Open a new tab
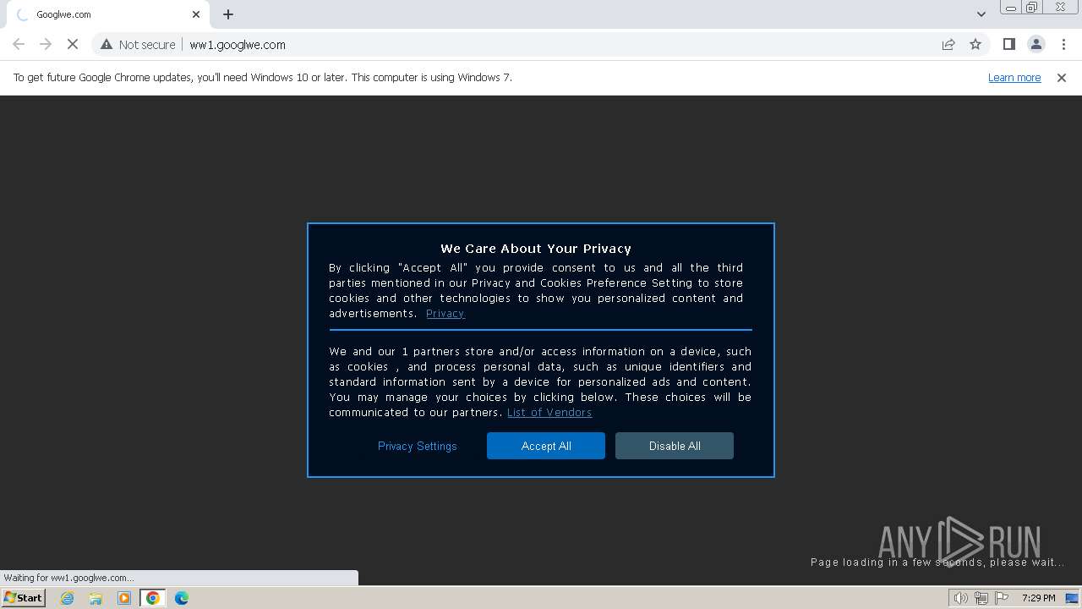 (228, 14)
